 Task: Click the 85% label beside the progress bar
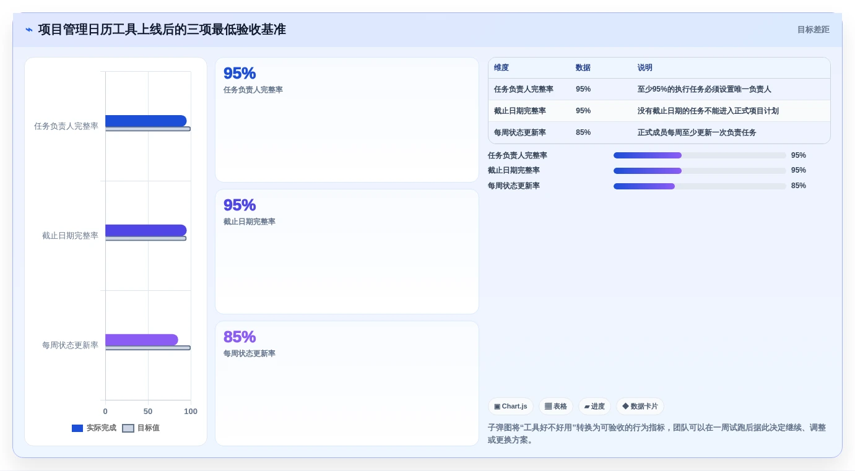(799, 186)
